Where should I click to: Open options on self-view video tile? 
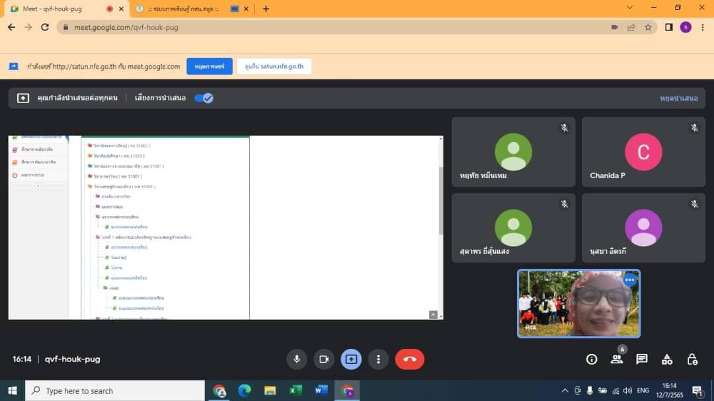click(x=629, y=280)
